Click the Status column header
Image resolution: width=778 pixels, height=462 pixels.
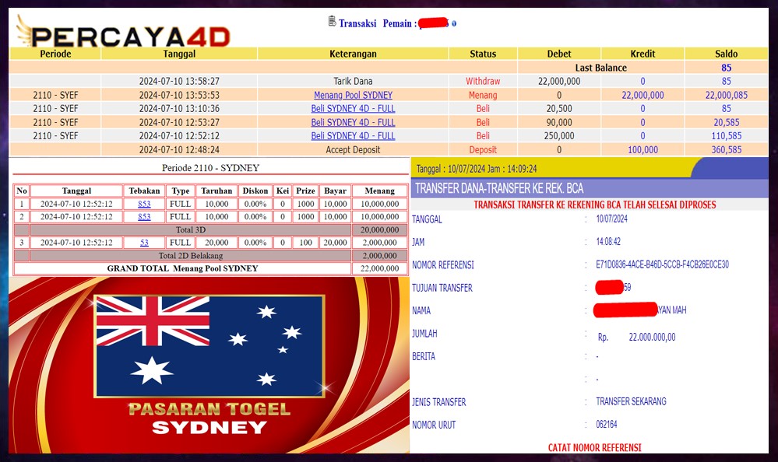[483, 54]
